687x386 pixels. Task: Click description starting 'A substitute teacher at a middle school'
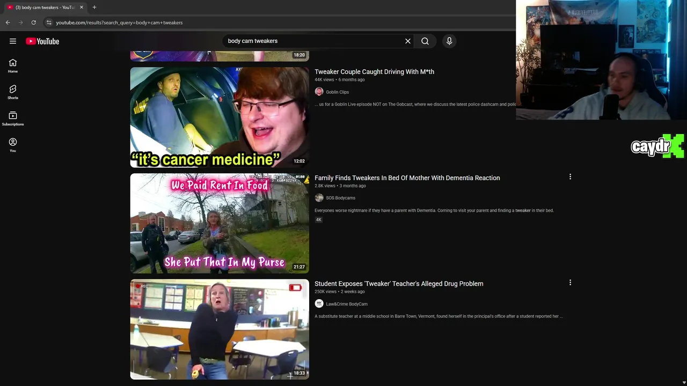pyautogui.click(x=438, y=316)
